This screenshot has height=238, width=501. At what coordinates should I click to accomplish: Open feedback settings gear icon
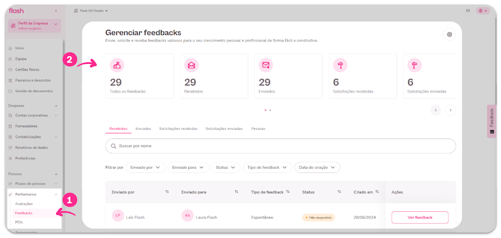450,34
